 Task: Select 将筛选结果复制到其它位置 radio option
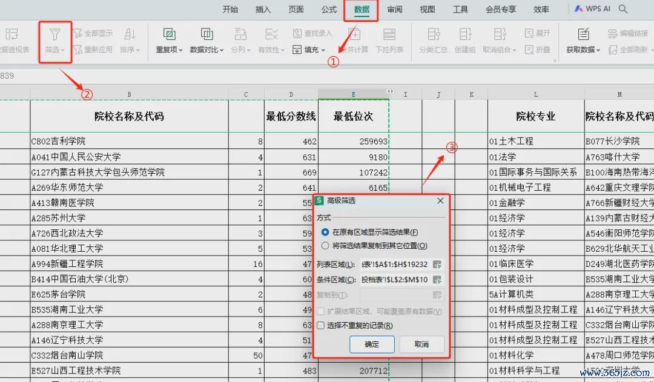click(325, 246)
